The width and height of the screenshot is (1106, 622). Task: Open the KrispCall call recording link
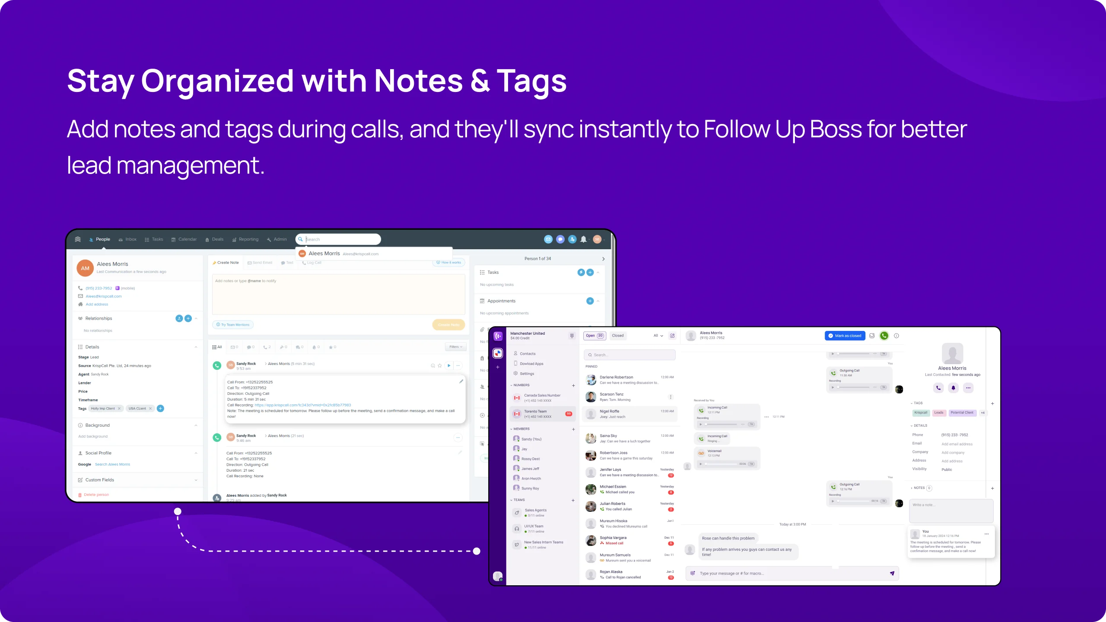click(x=303, y=405)
